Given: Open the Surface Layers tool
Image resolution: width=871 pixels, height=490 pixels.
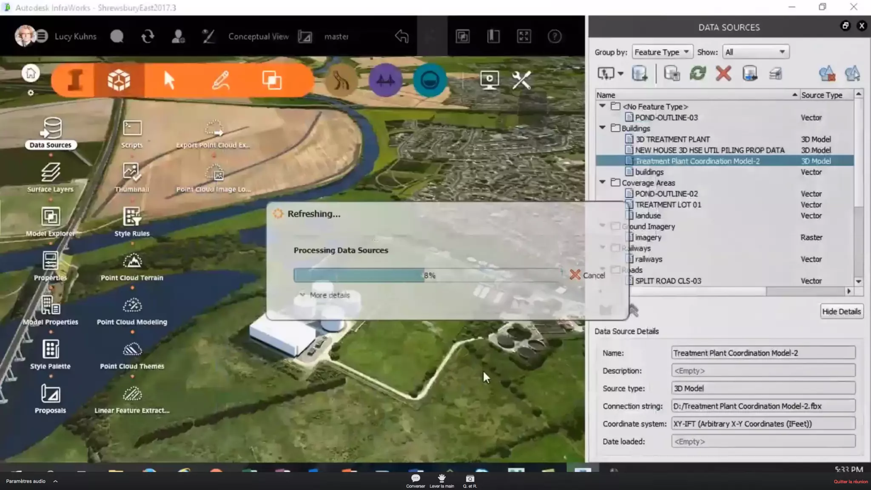Looking at the screenshot, I should [50, 173].
